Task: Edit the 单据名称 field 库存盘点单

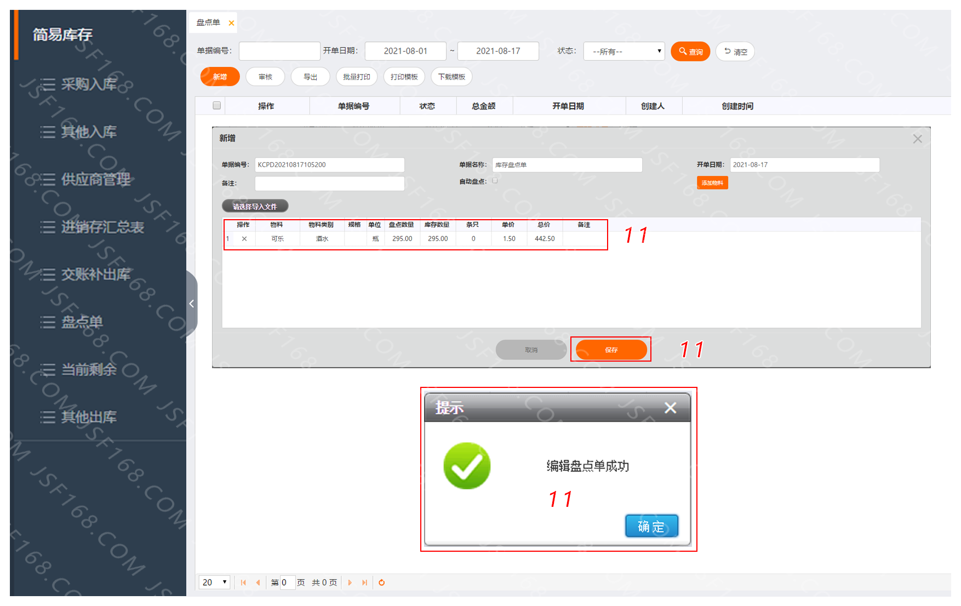Action: pos(567,165)
